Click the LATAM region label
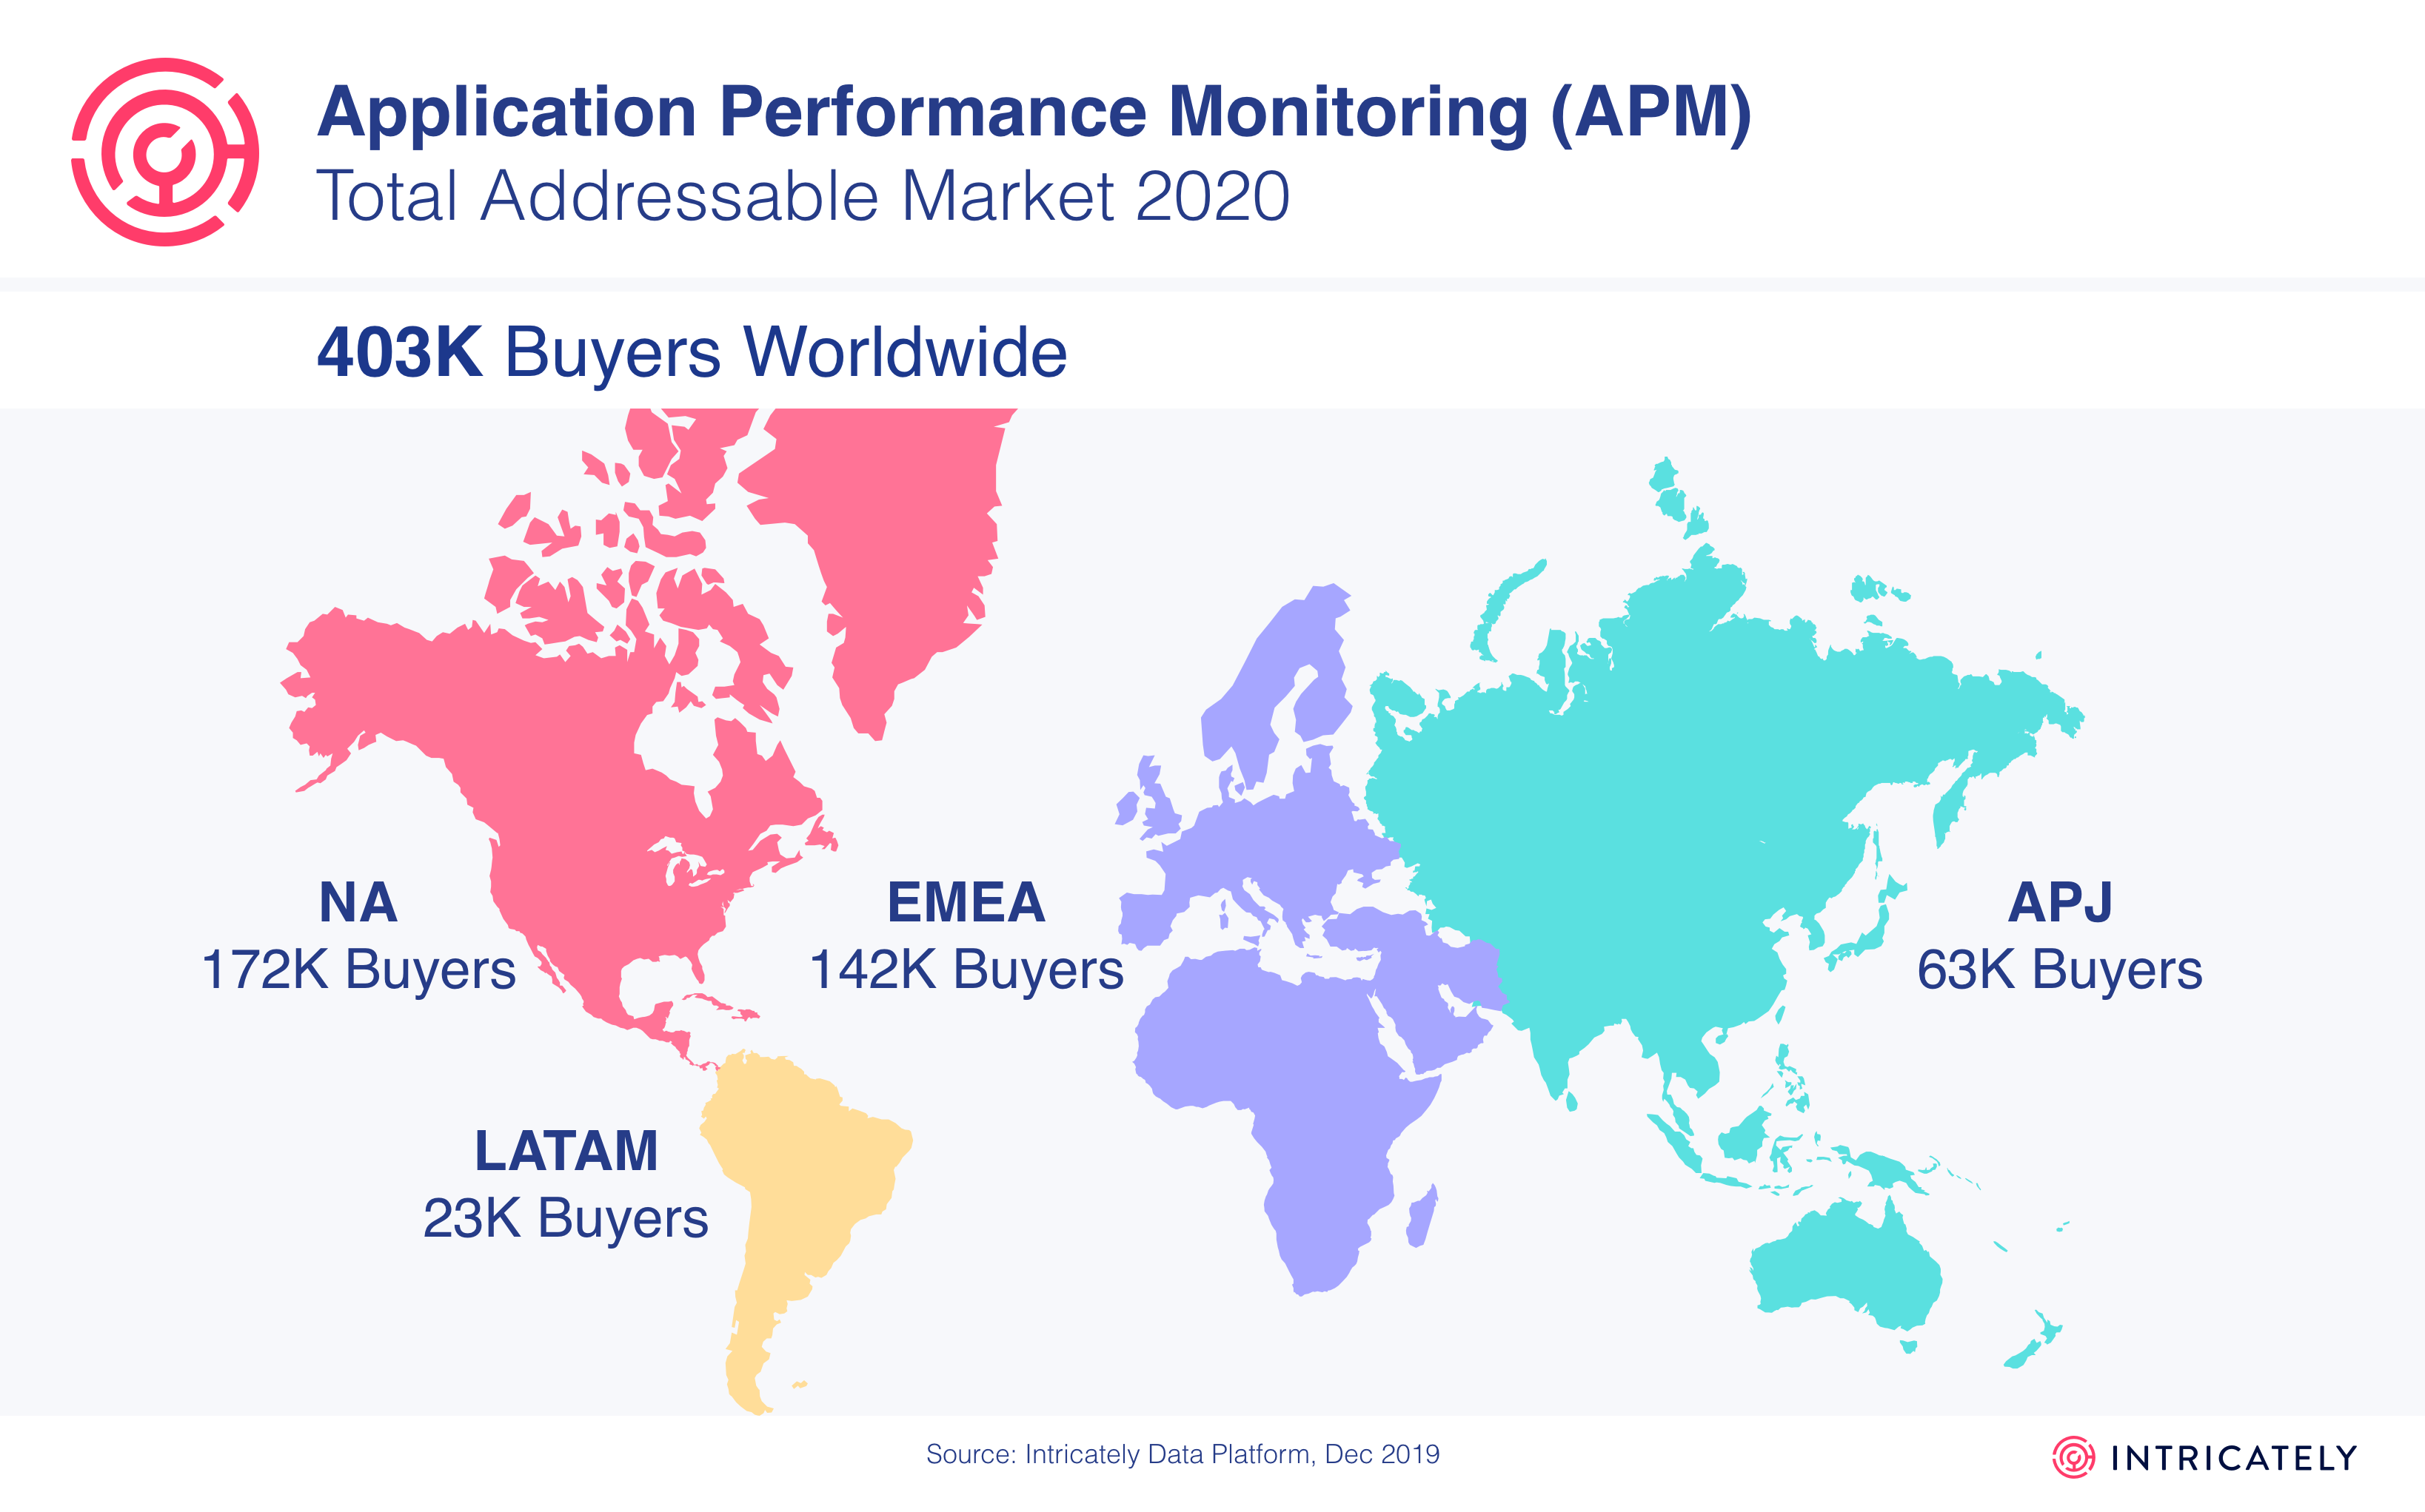 coord(566,1150)
